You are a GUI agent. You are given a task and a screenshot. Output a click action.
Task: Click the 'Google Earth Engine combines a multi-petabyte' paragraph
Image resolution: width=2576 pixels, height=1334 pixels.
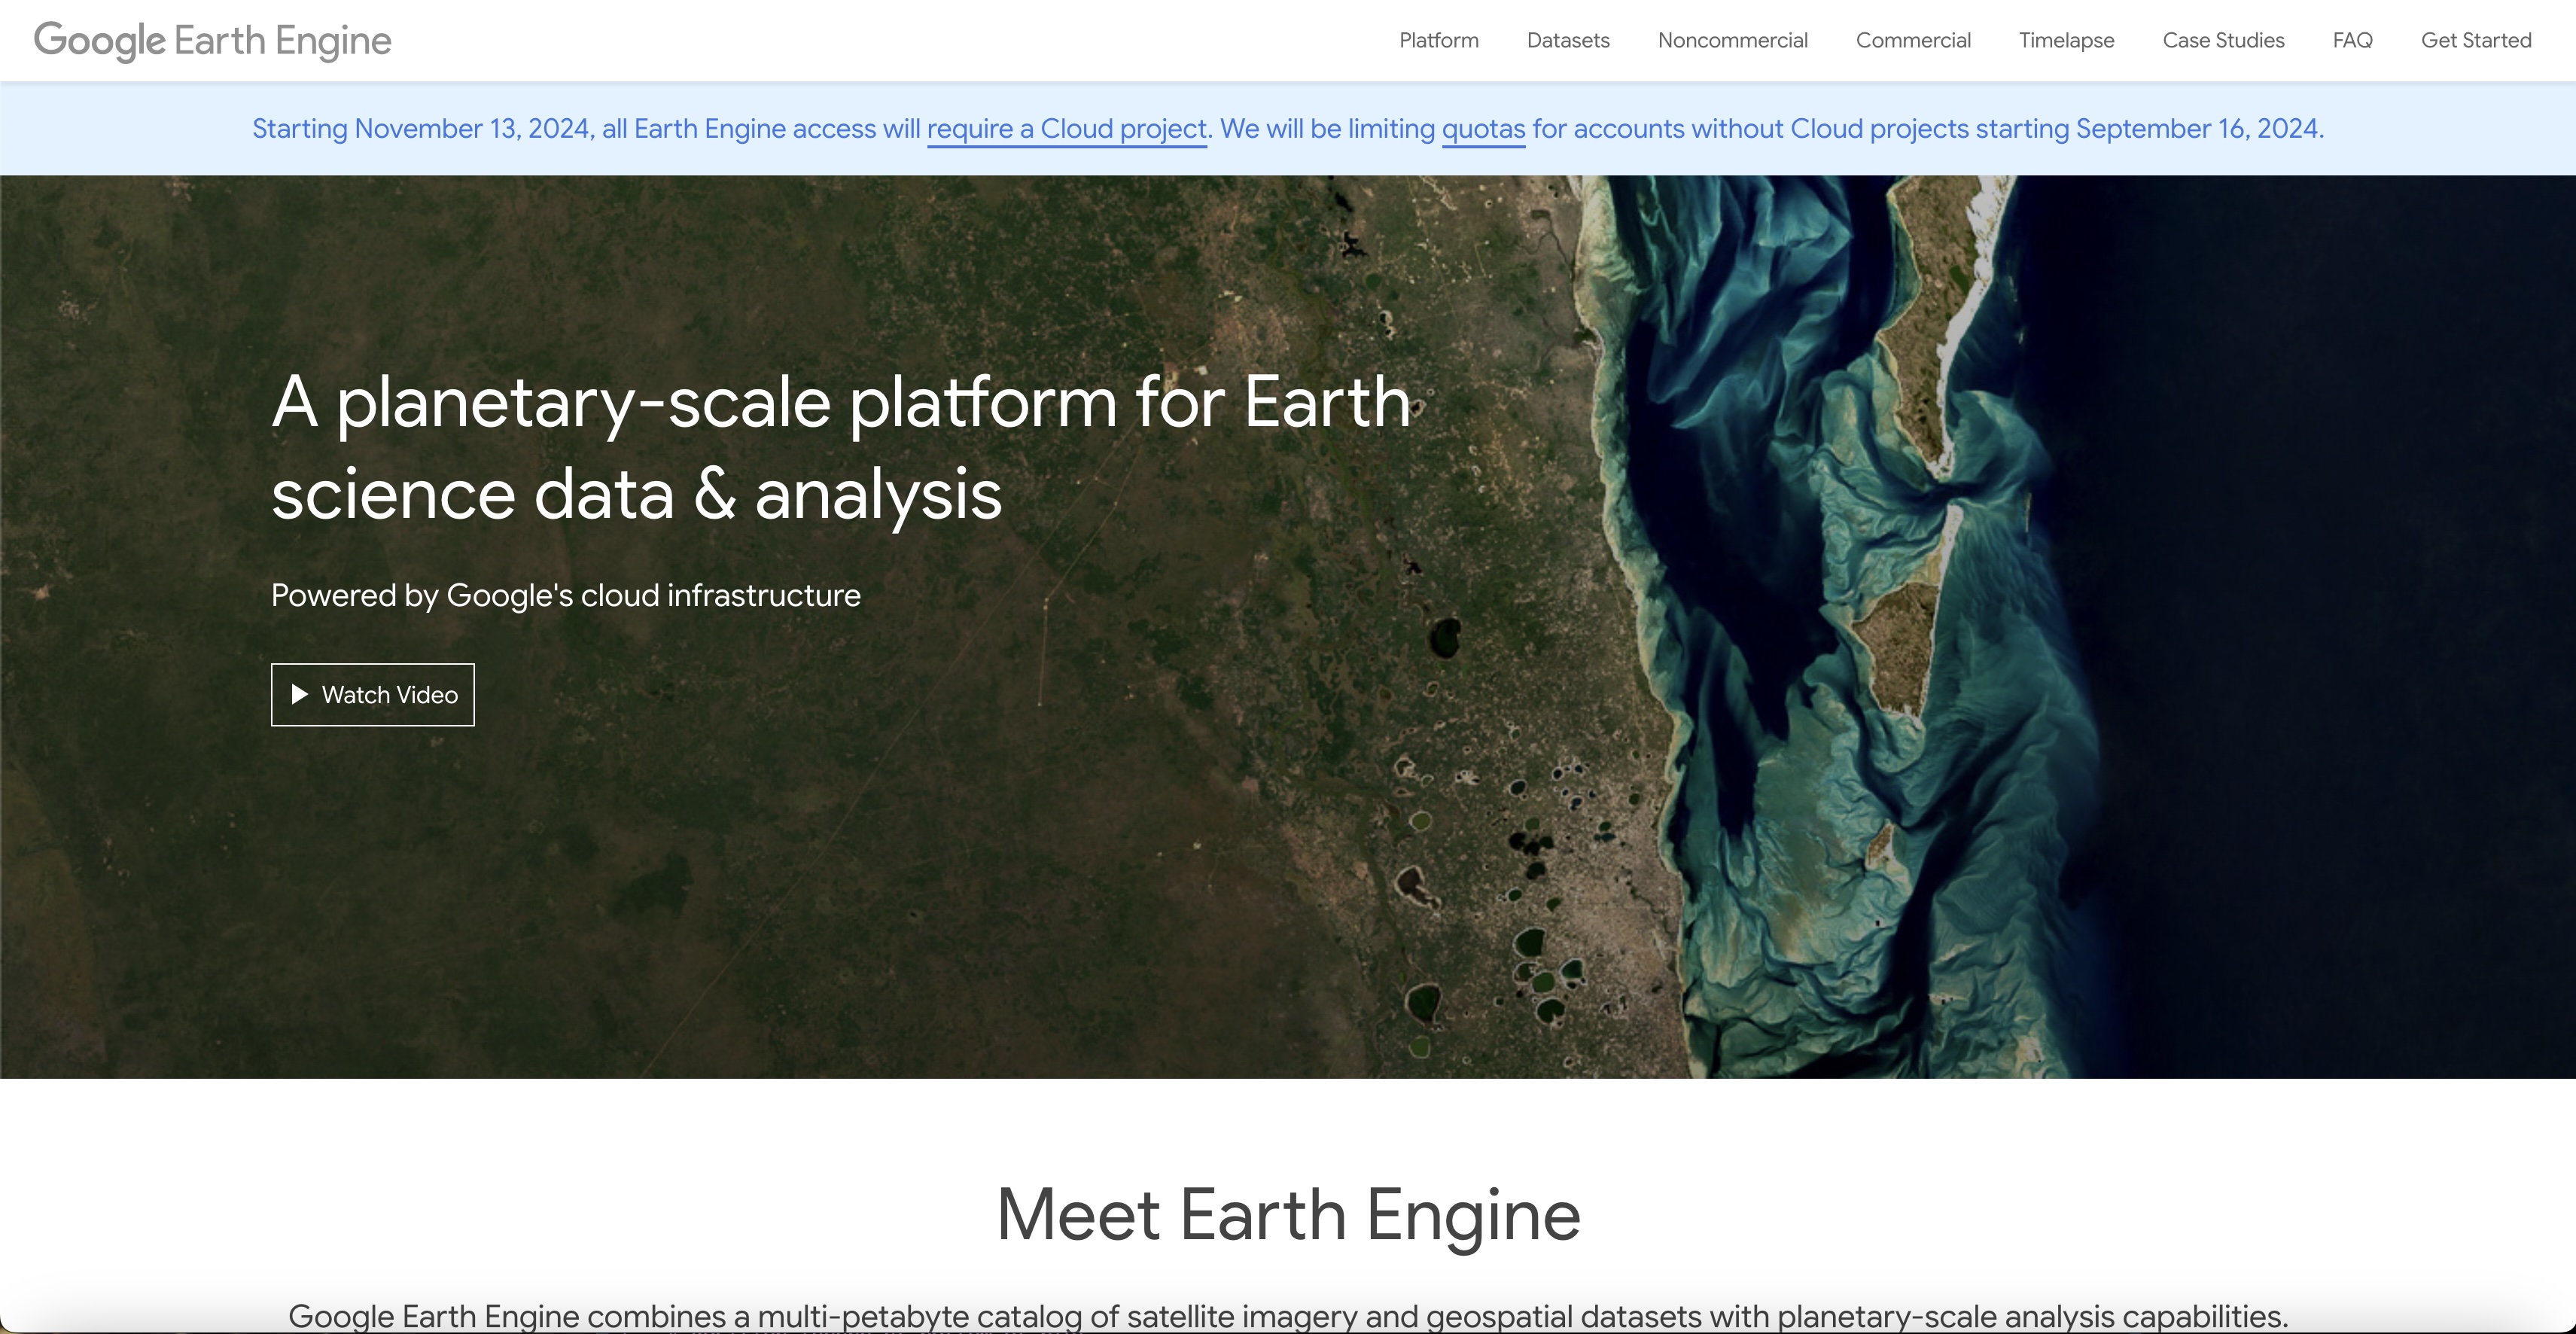pos(1288,1315)
